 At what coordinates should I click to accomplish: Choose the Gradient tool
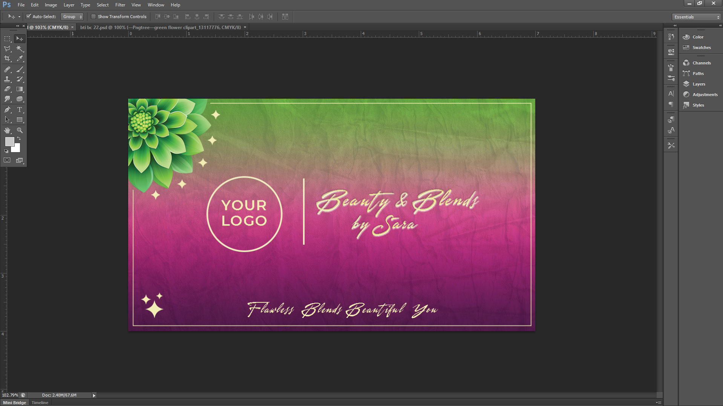click(x=20, y=89)
